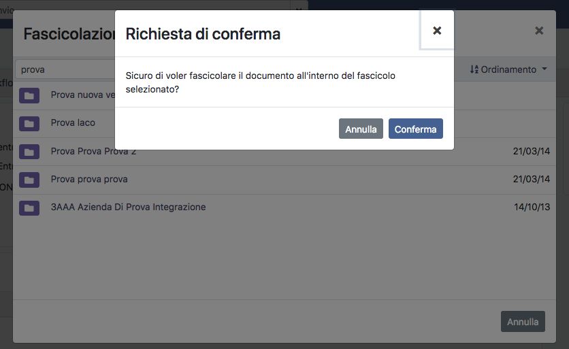The width and height of the screenshot is (569, 349).
Task: Pick the Prova nuova fascicolo entry
Action: 82,95
